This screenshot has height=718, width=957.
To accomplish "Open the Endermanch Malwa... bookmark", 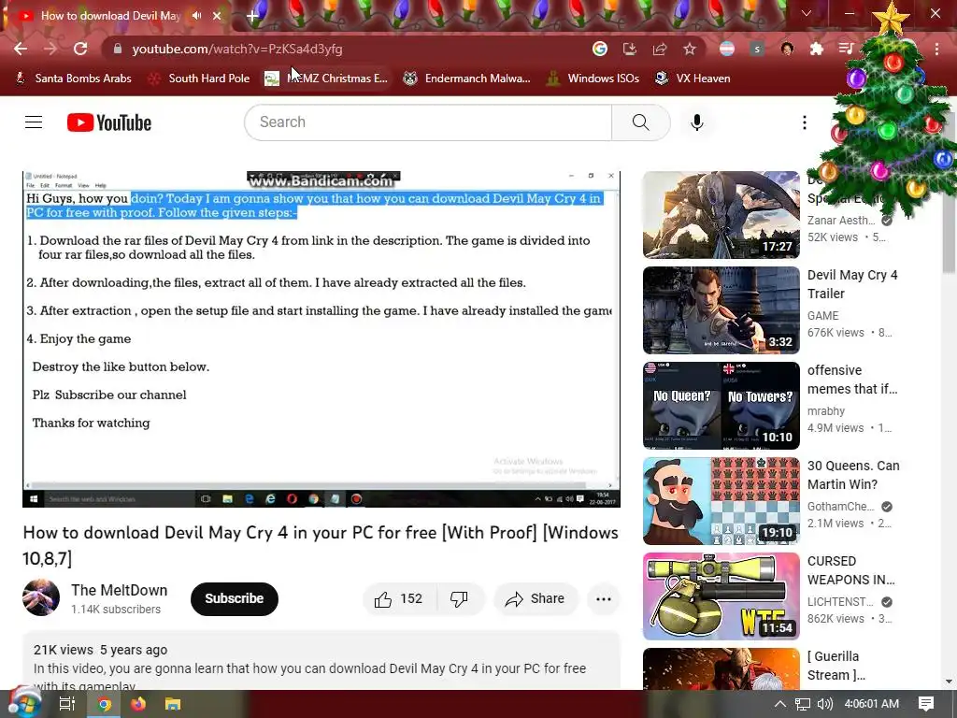I will point(467,79).
